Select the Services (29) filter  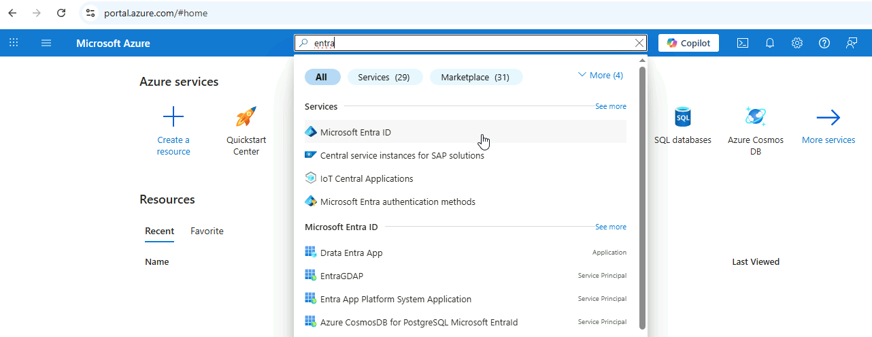tap(384, 77)
